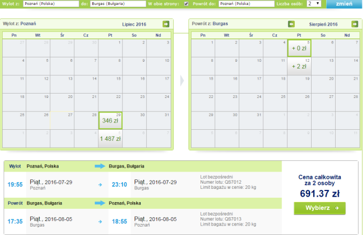Image resolution: width=363 pixels, height=235 pixels.
Task: Go to next month in Burgas return calendar
Action: 355,24
